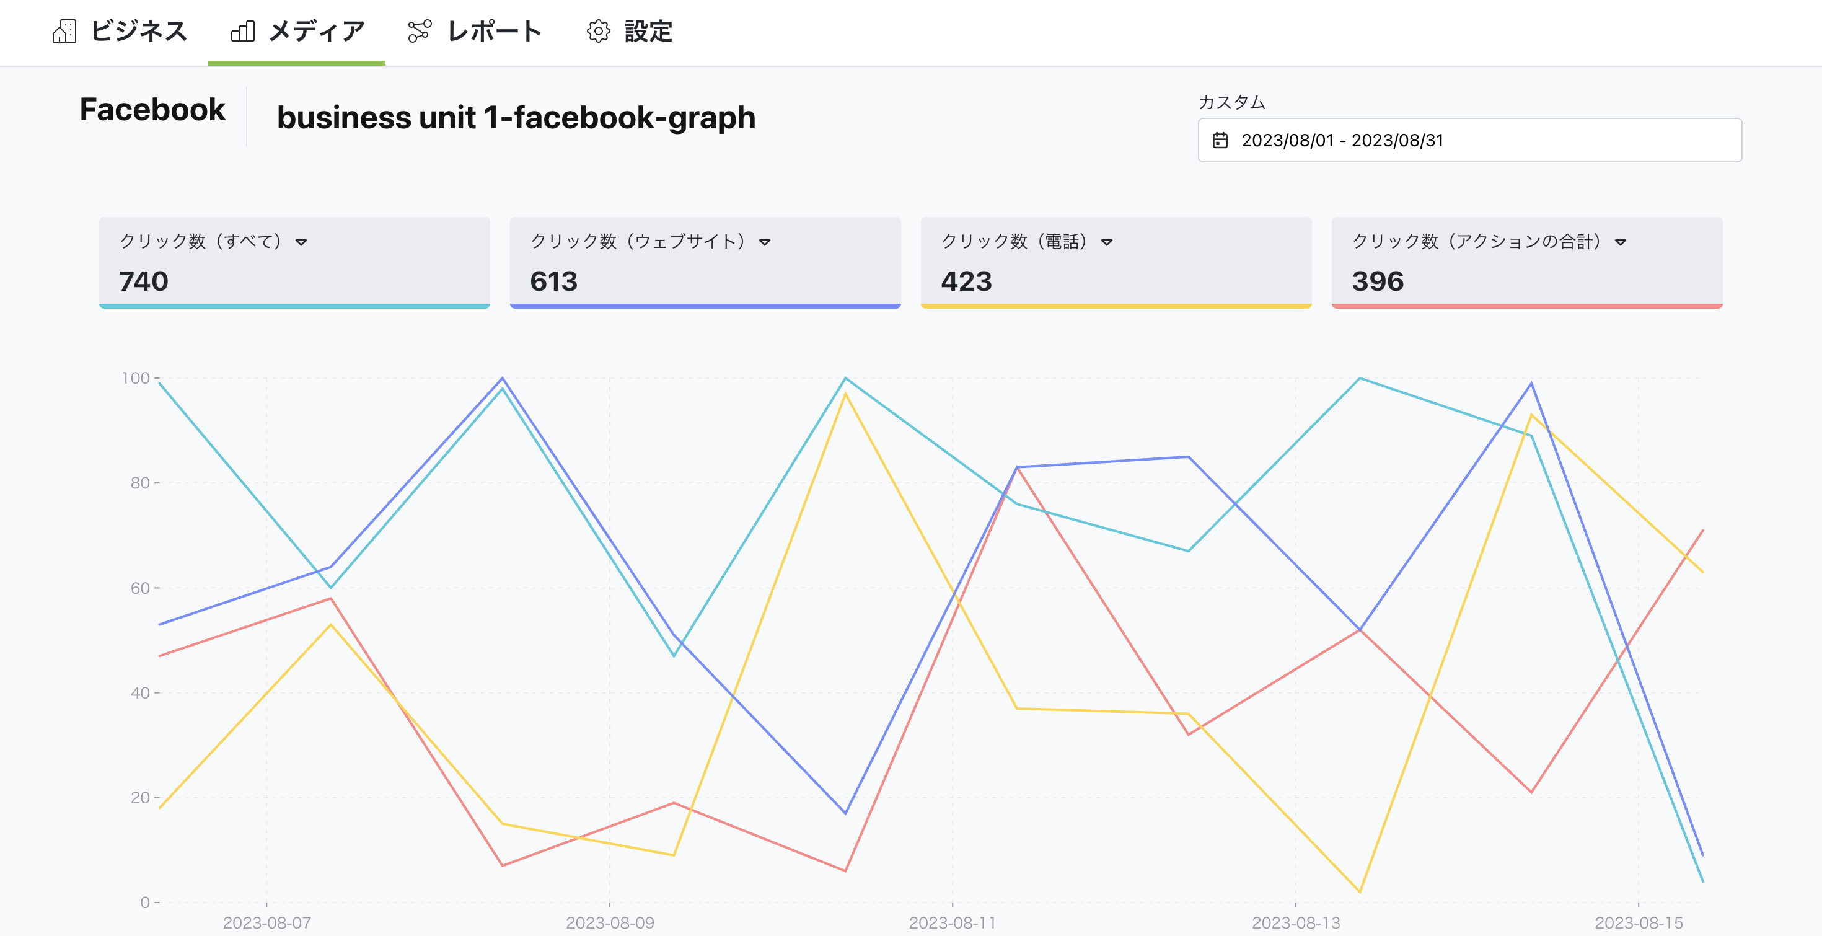Click the ビジネス building icon
This screenshot has height=936, width=1822.
[65, 31]
